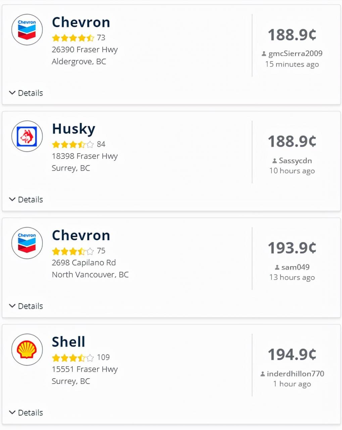Viewport: 342px width, 430px height.
Task: Expand Details for Chevron on 26390 Fraser Hwy
Action: point(26,93)
